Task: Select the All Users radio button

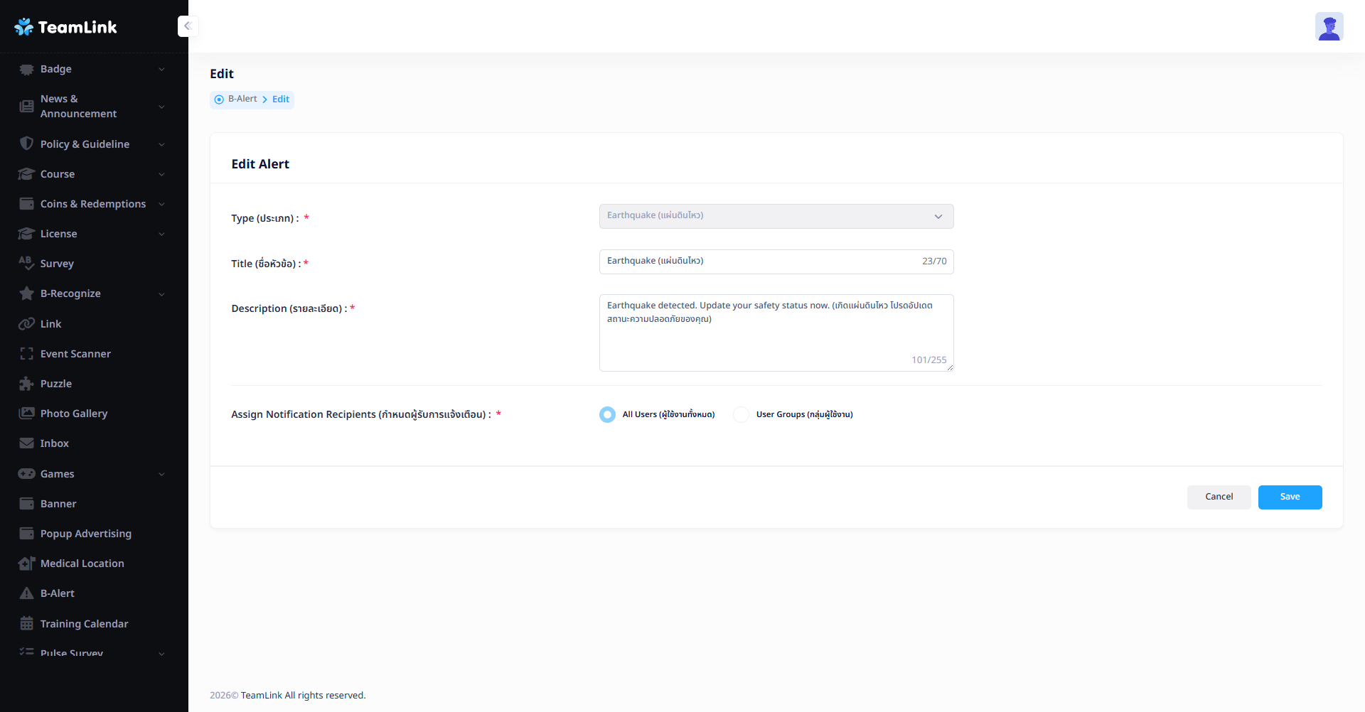Action: [607, 414]
